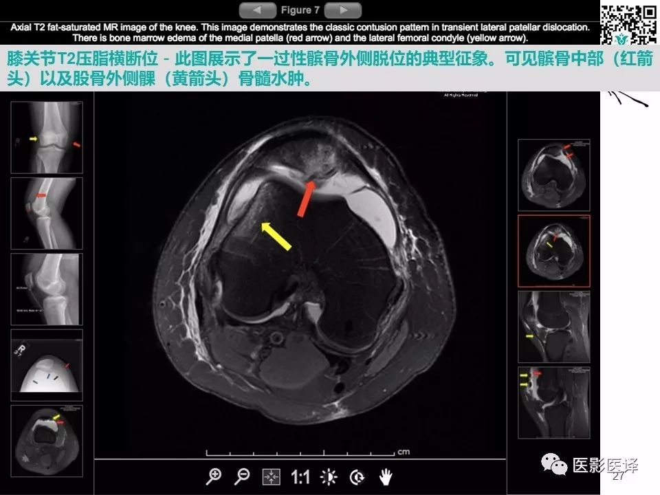This screenshot has height=495, width=660.
Task: Go to the previous figure with the back arrow
Action: tap(256, 10)
